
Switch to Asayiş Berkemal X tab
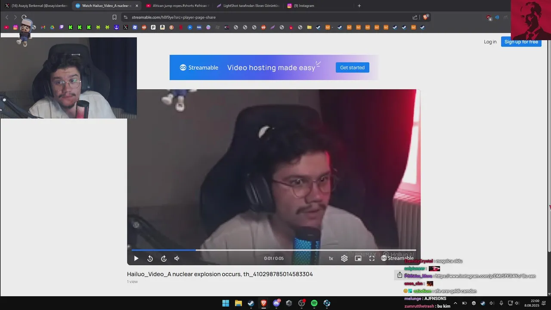click(36, 6)
